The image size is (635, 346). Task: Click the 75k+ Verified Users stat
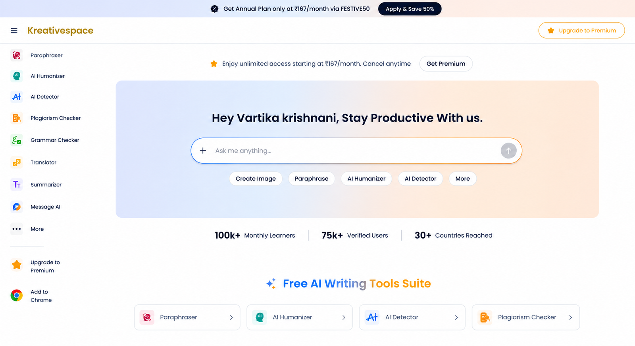tap(355, 235)
